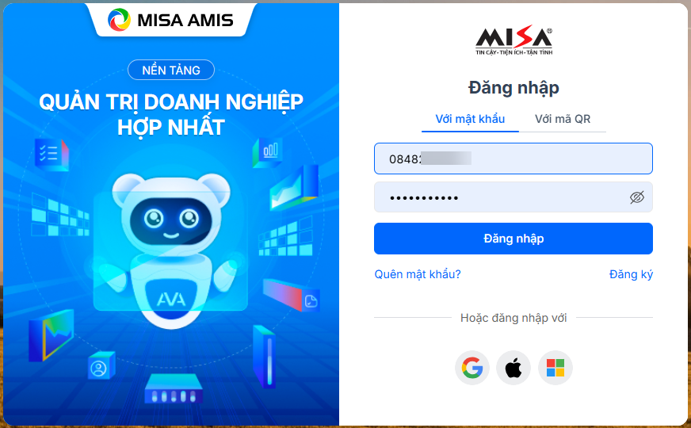Click the user profile cube icon

point(101,366)
